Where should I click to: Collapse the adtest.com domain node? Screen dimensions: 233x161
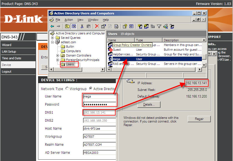click(x=52, y=42)
